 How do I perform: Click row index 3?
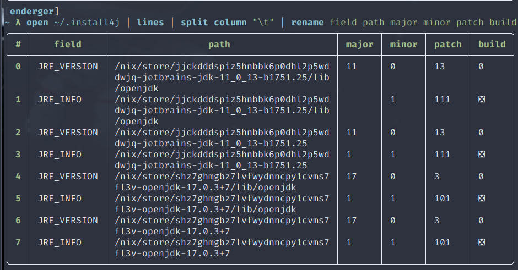pos(18,155)
